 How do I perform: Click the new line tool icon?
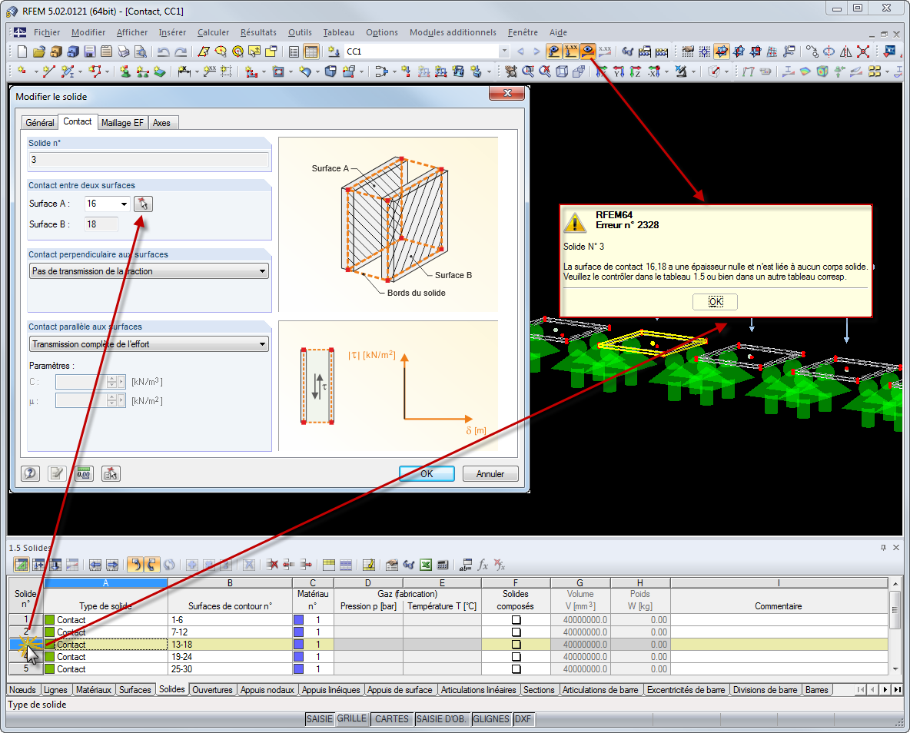click(x=48, y=71)
